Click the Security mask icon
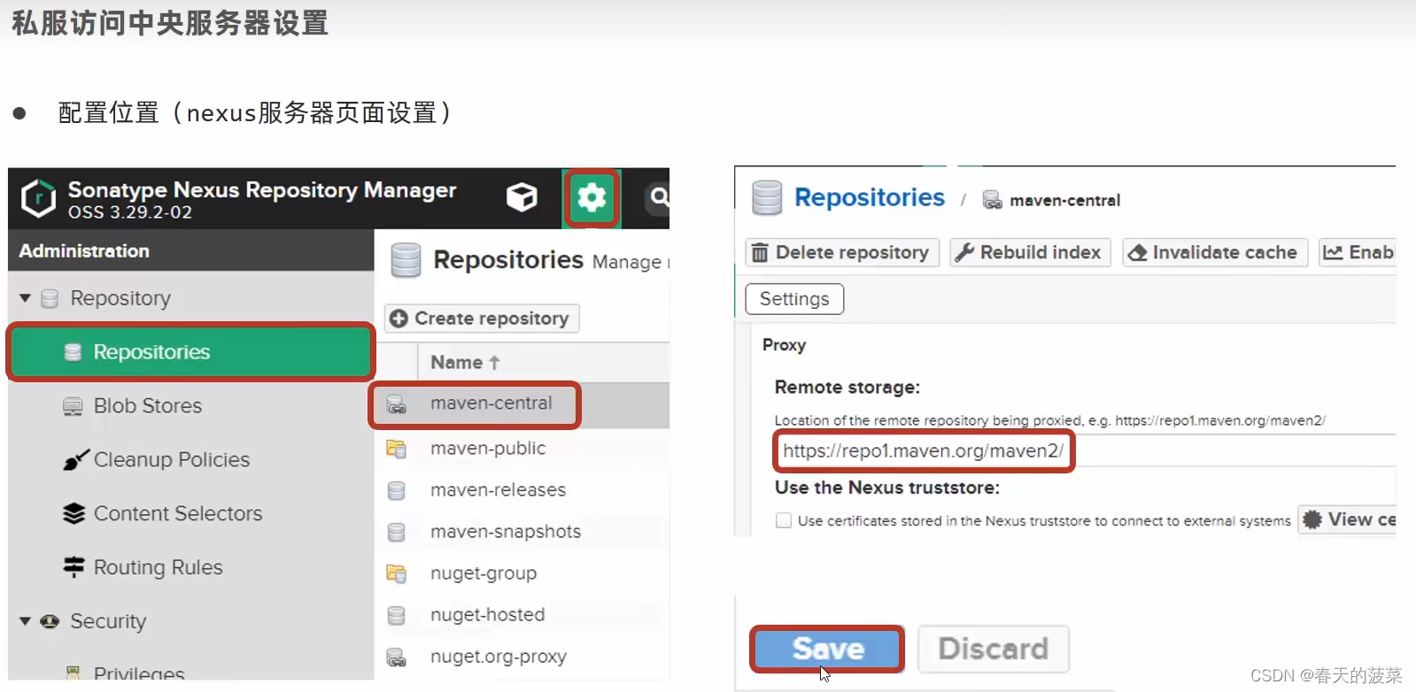Image resolution: width=1416 pixels, height=692 pixels. coord(50,621)
